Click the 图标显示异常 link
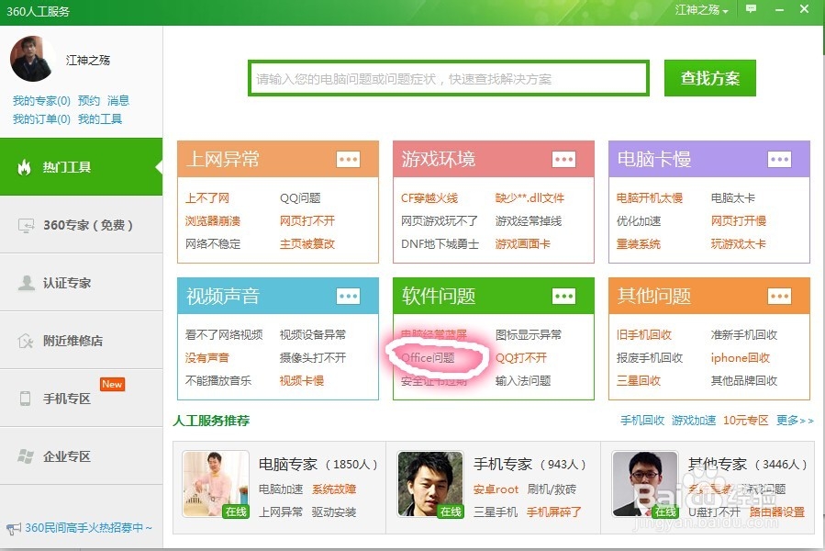Screen dimensions: 825x551 tap(529, 334)
